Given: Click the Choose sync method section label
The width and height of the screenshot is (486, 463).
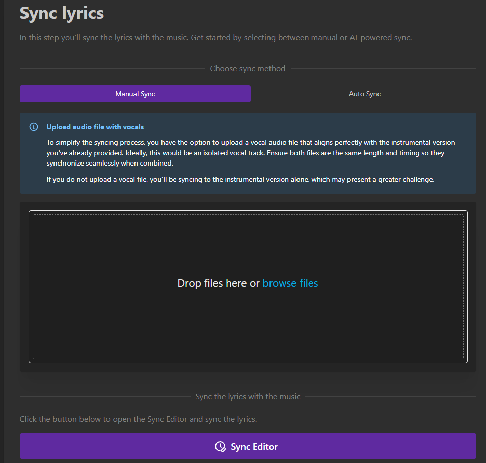Looking at the screenshot, I should point(248,68).
